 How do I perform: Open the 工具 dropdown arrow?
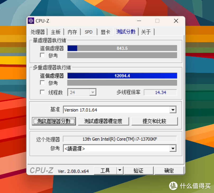(120, 170)
